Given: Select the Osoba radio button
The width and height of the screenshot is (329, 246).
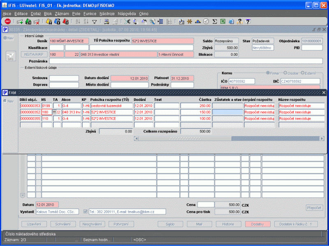Looking at the screenshot, I should [286, 73].
